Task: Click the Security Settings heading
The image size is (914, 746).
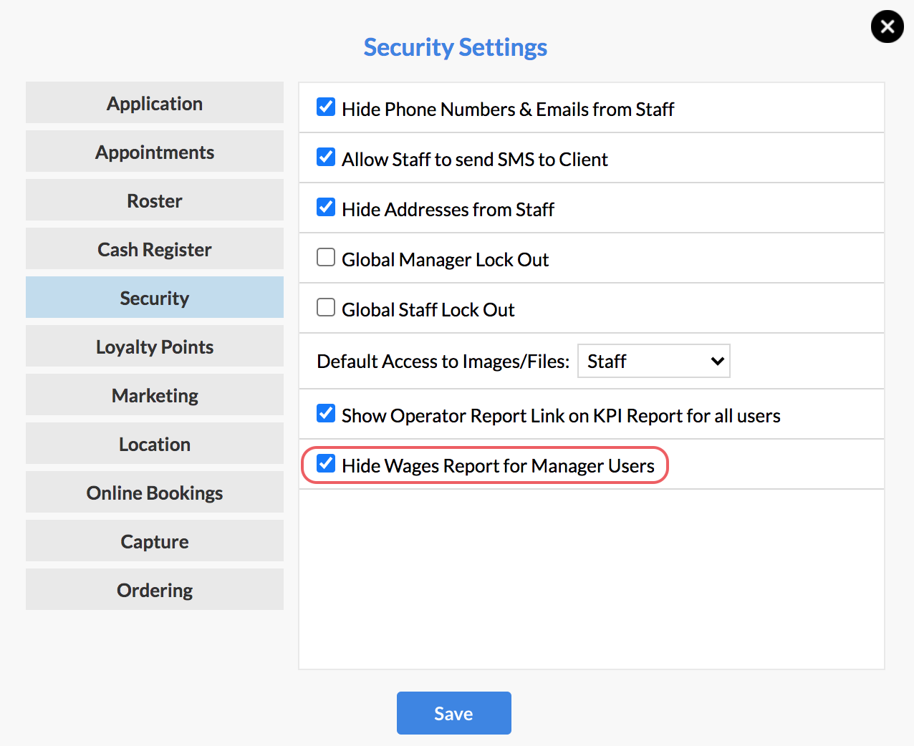Action: tap(456, 47)
